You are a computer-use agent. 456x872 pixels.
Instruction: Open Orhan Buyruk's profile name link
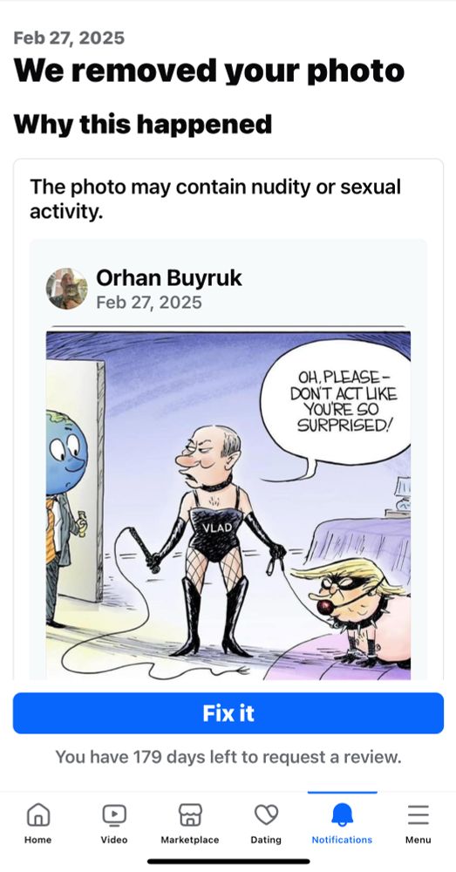(169, 277)
